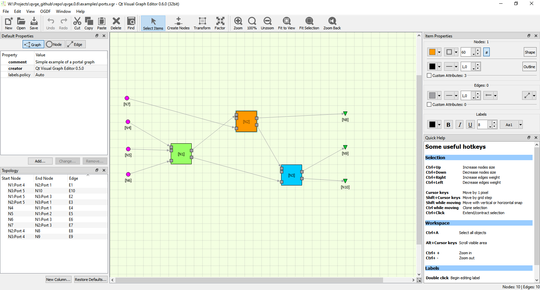Click the black label color swatch
Screen dimensions: 540x290
432,125
